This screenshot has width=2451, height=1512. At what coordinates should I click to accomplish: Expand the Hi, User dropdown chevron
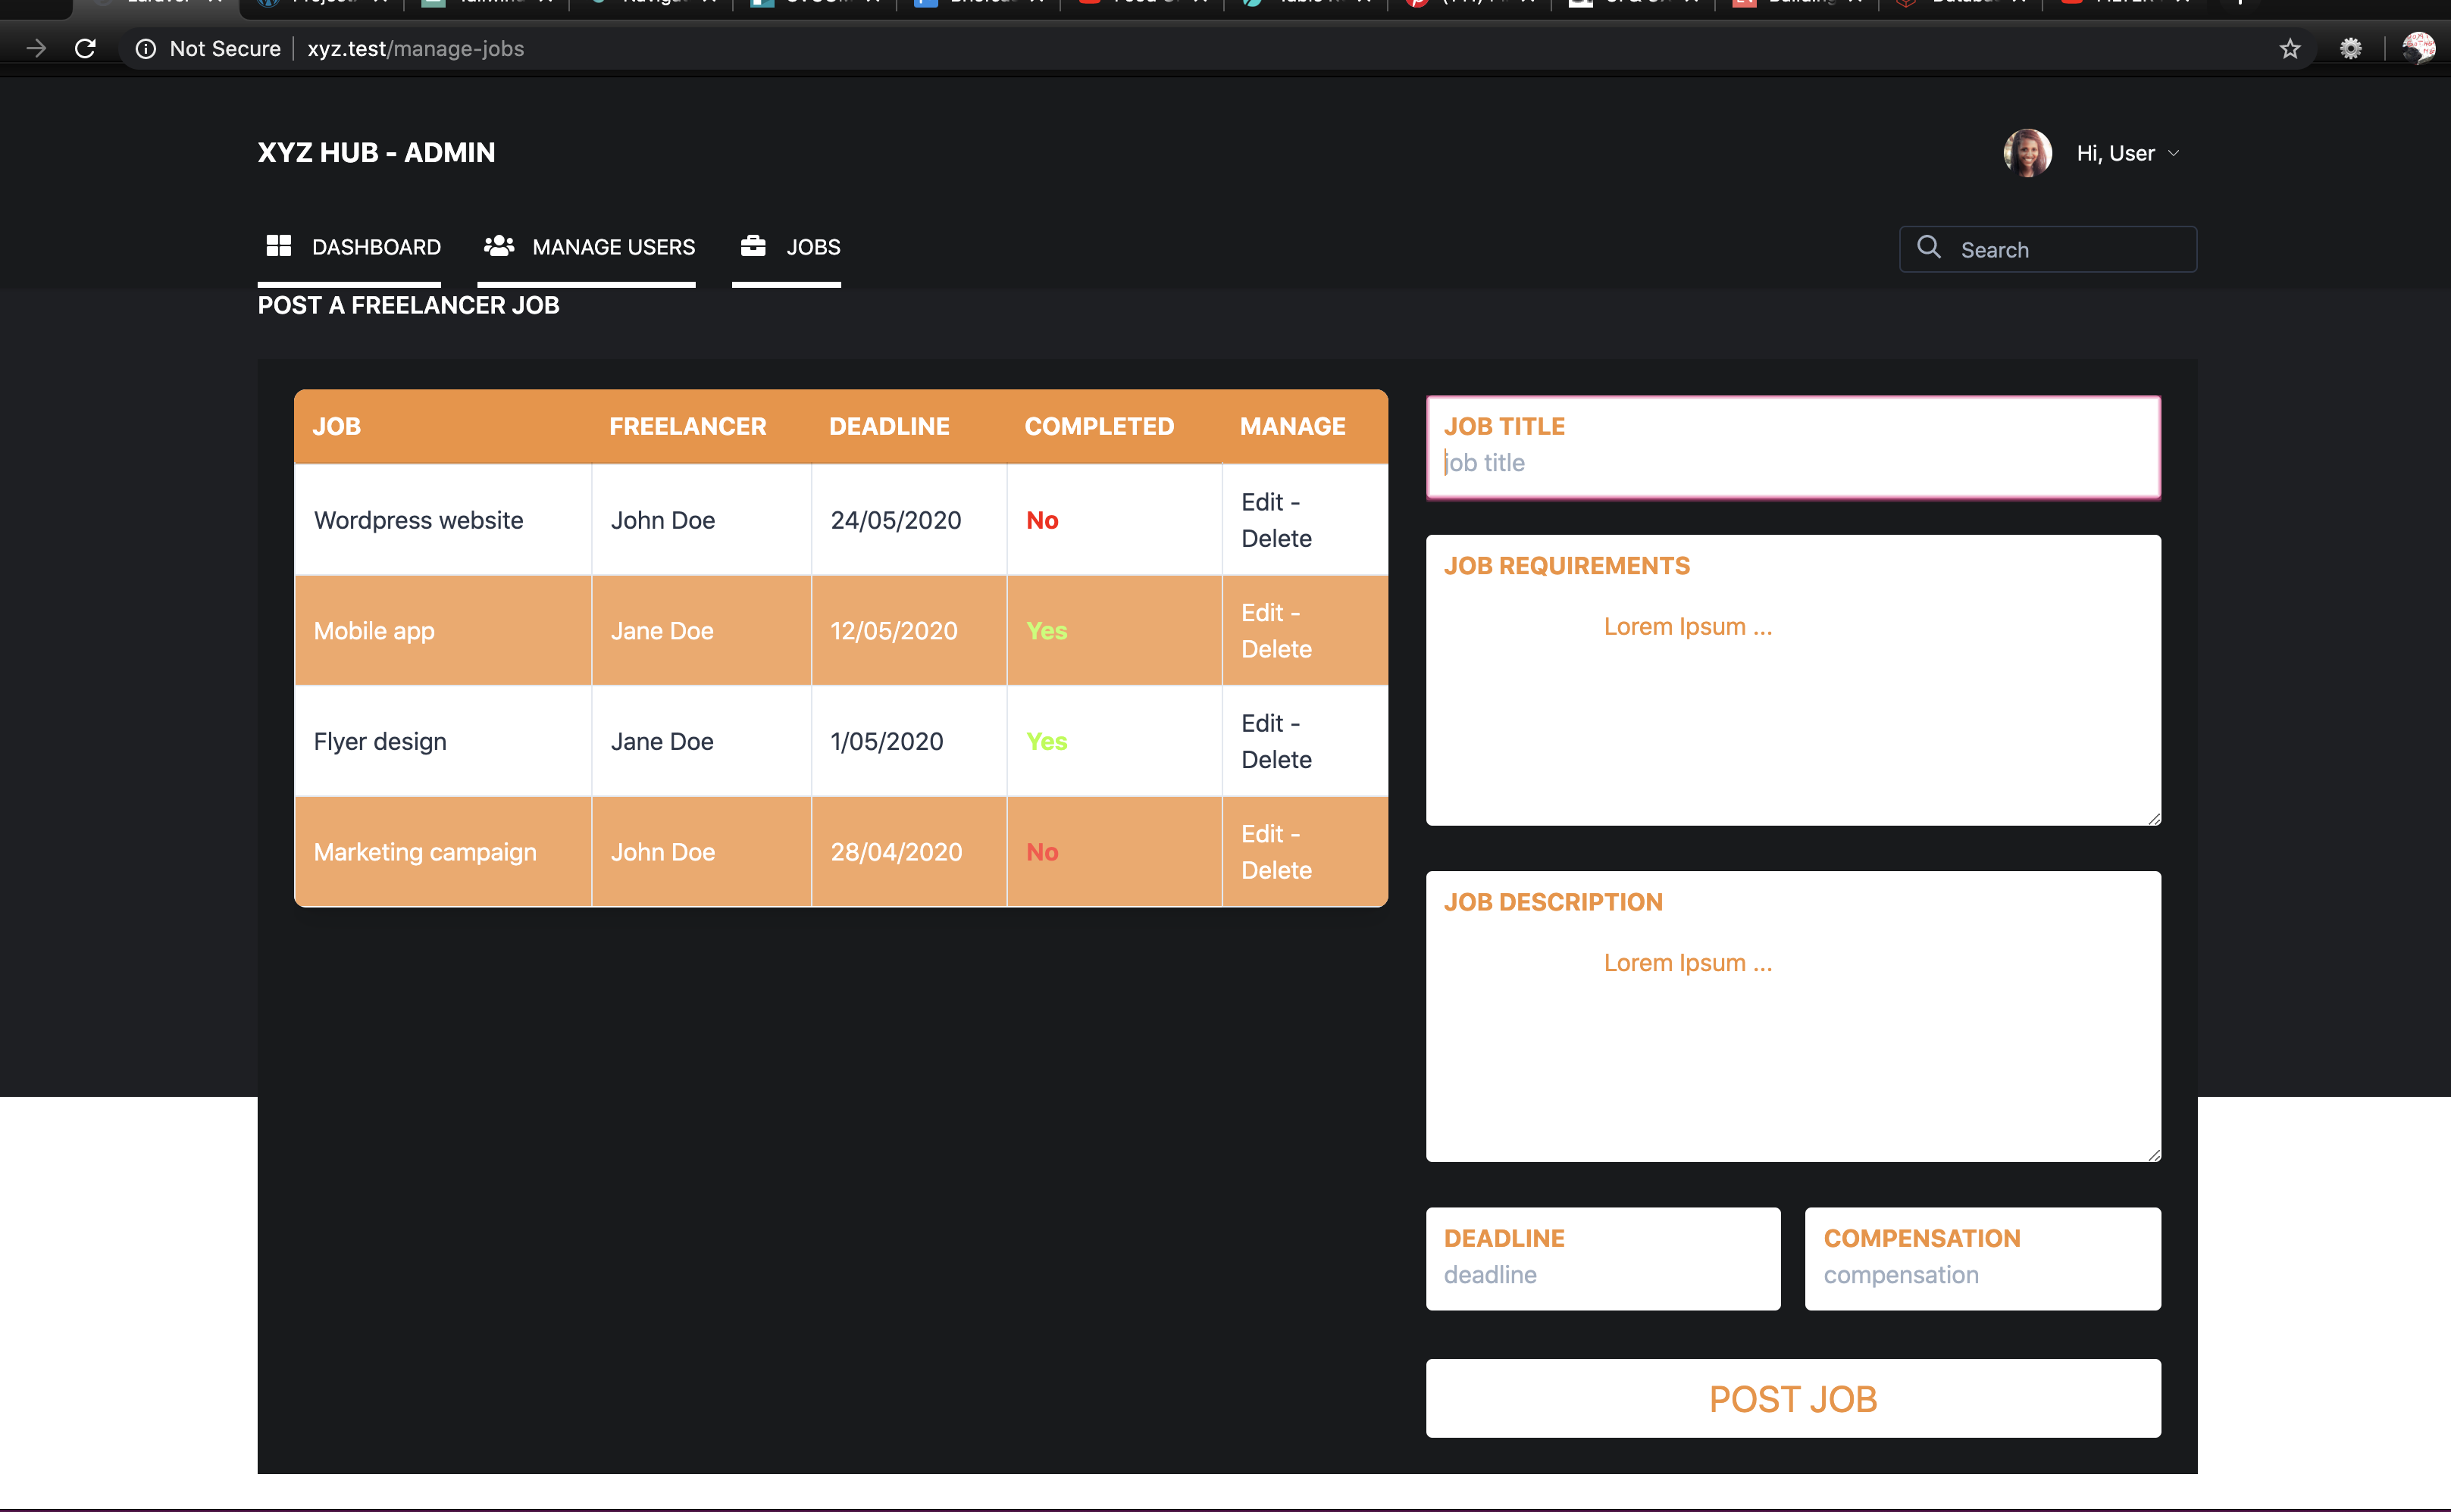point(2174,153)
